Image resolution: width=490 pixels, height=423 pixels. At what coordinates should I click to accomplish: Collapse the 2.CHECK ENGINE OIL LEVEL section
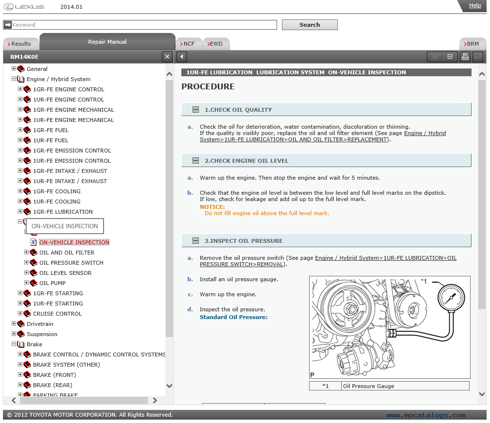[195, 160]
